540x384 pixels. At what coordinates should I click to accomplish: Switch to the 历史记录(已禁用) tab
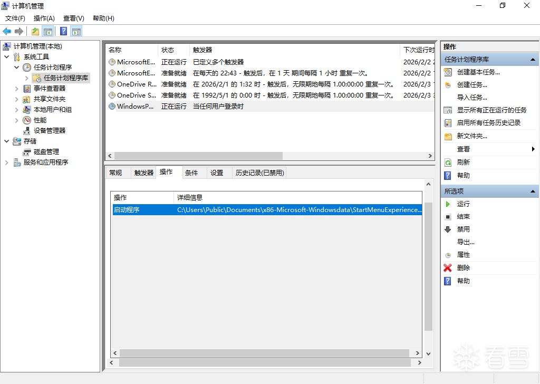pos(259,172)
